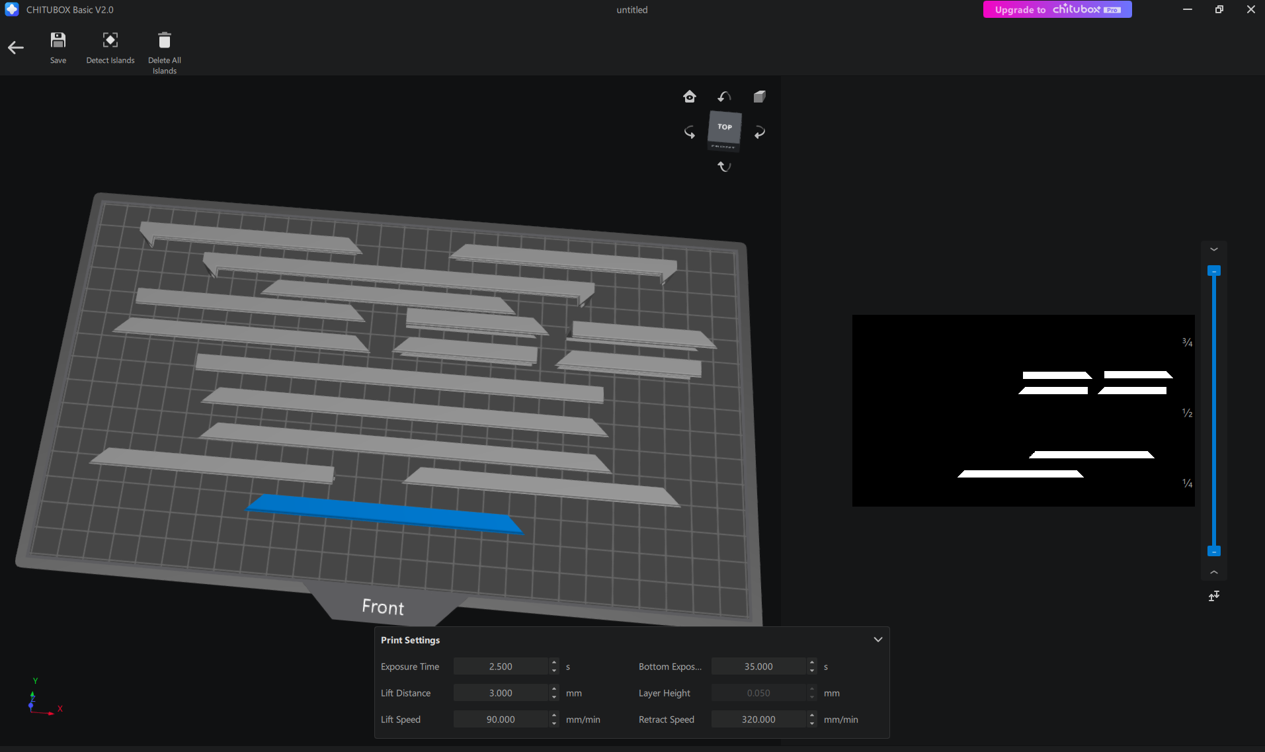Click the back arrow icon

point(16,48)
